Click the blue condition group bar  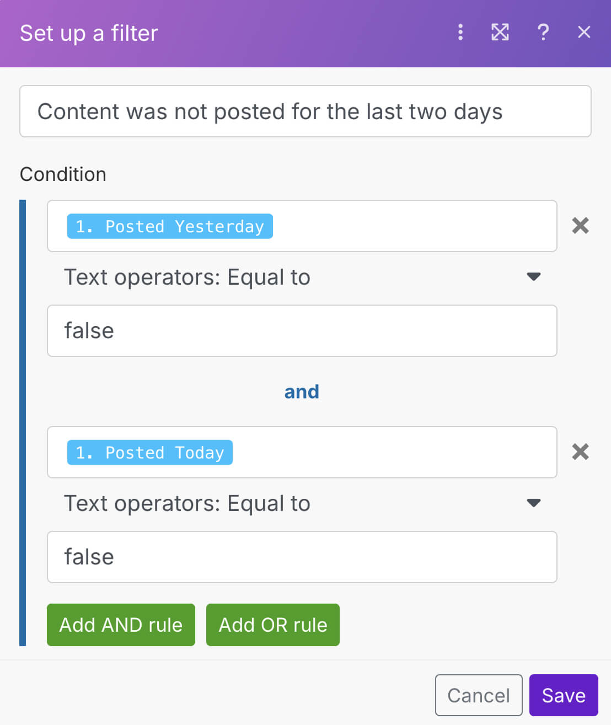point(23,422)
